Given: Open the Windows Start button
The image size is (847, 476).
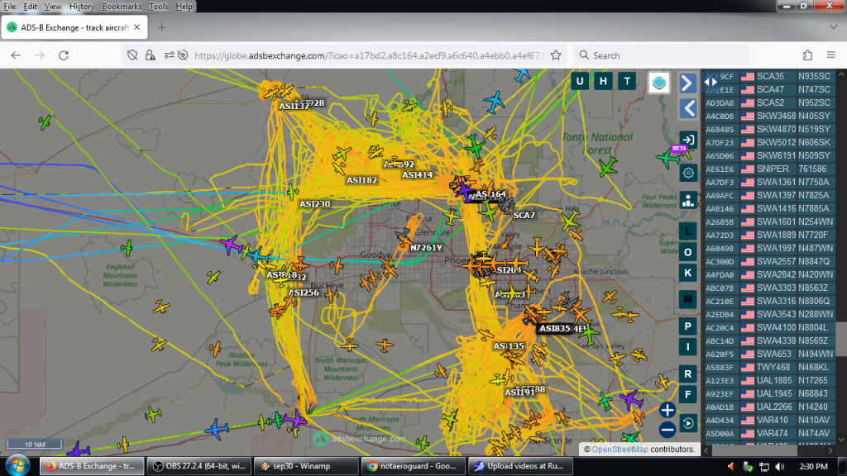Looking at the screenshot, I should 18,466.
